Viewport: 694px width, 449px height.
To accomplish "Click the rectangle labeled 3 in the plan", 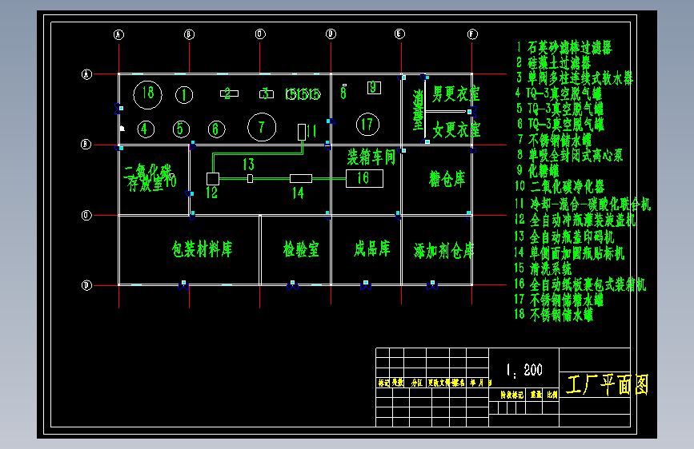I will coord(267,94).
